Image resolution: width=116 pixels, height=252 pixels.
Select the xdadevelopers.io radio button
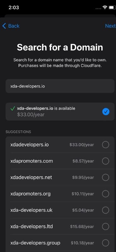coord(106,145)
